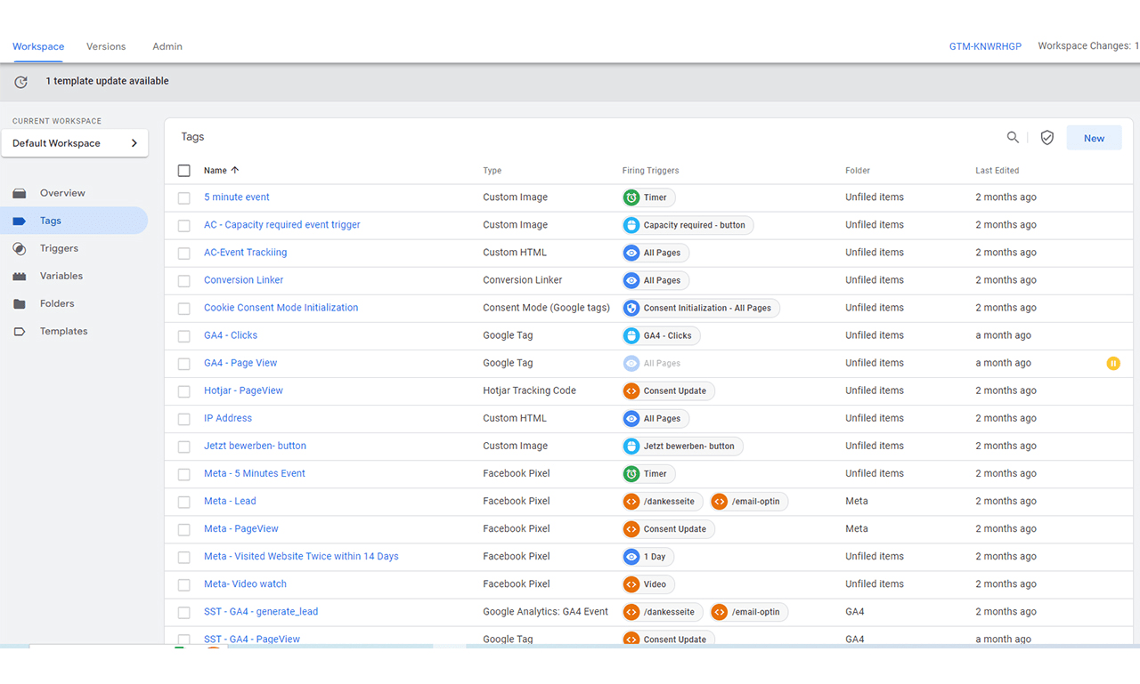Sort tags by Name column arrow

(235, 170)
